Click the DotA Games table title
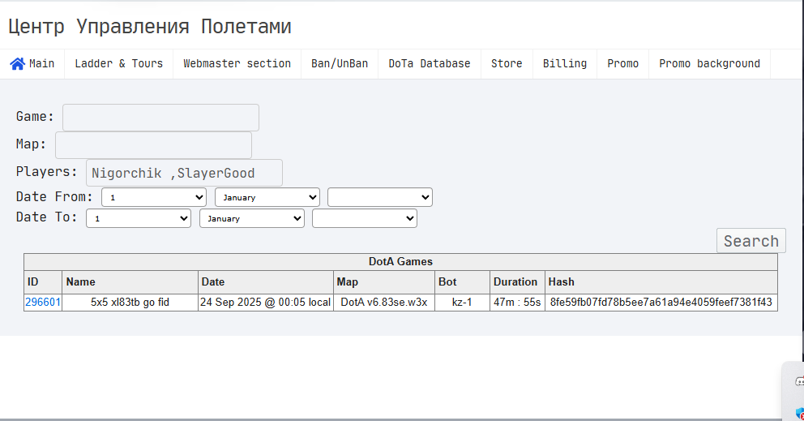 (400, 261)
